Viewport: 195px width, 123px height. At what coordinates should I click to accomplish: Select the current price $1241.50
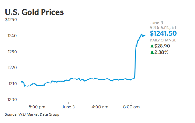[x=164, y=33]
